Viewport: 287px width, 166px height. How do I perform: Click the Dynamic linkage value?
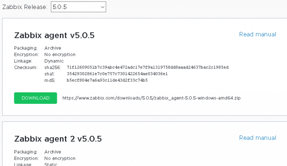pyautogui.click(x=54, y=61)
